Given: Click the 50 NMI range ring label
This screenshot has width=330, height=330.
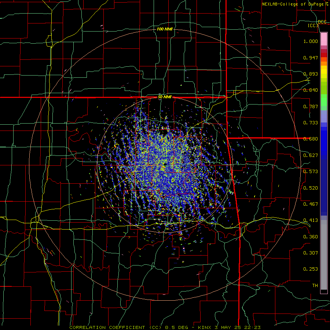Looking at the screenshot, I should pos(165,97).
